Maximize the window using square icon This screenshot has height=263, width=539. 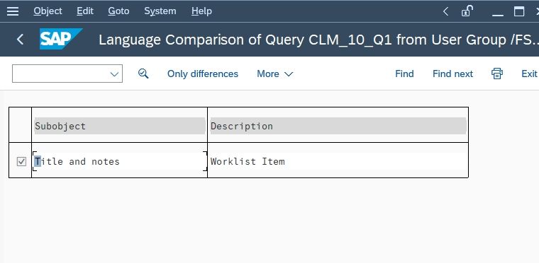click(x=519, y=11)
